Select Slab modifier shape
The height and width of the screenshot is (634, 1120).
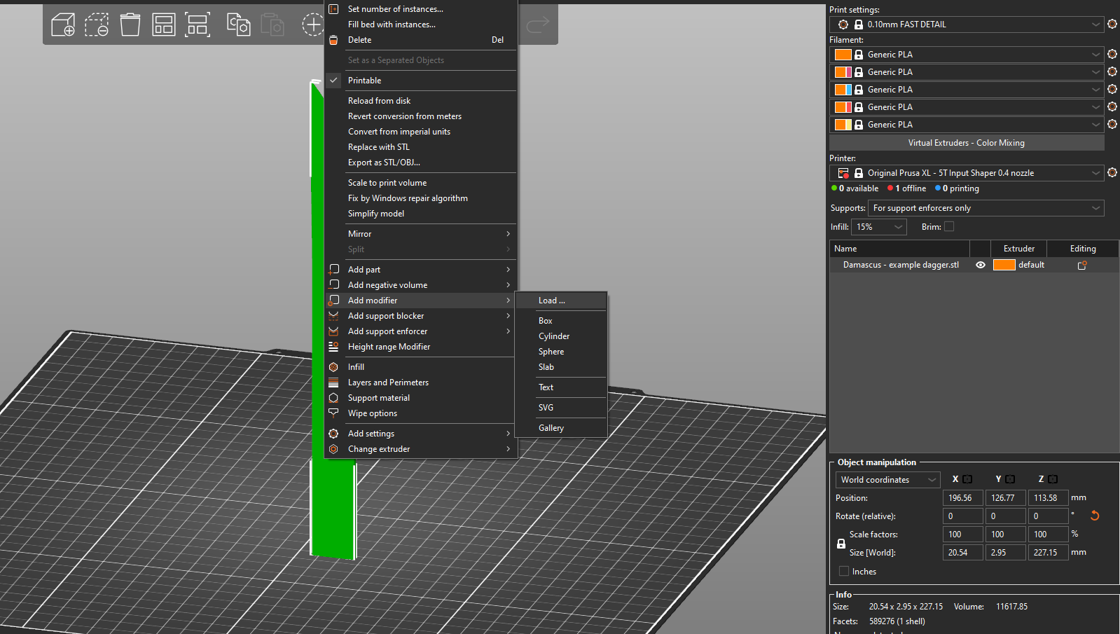561,367
